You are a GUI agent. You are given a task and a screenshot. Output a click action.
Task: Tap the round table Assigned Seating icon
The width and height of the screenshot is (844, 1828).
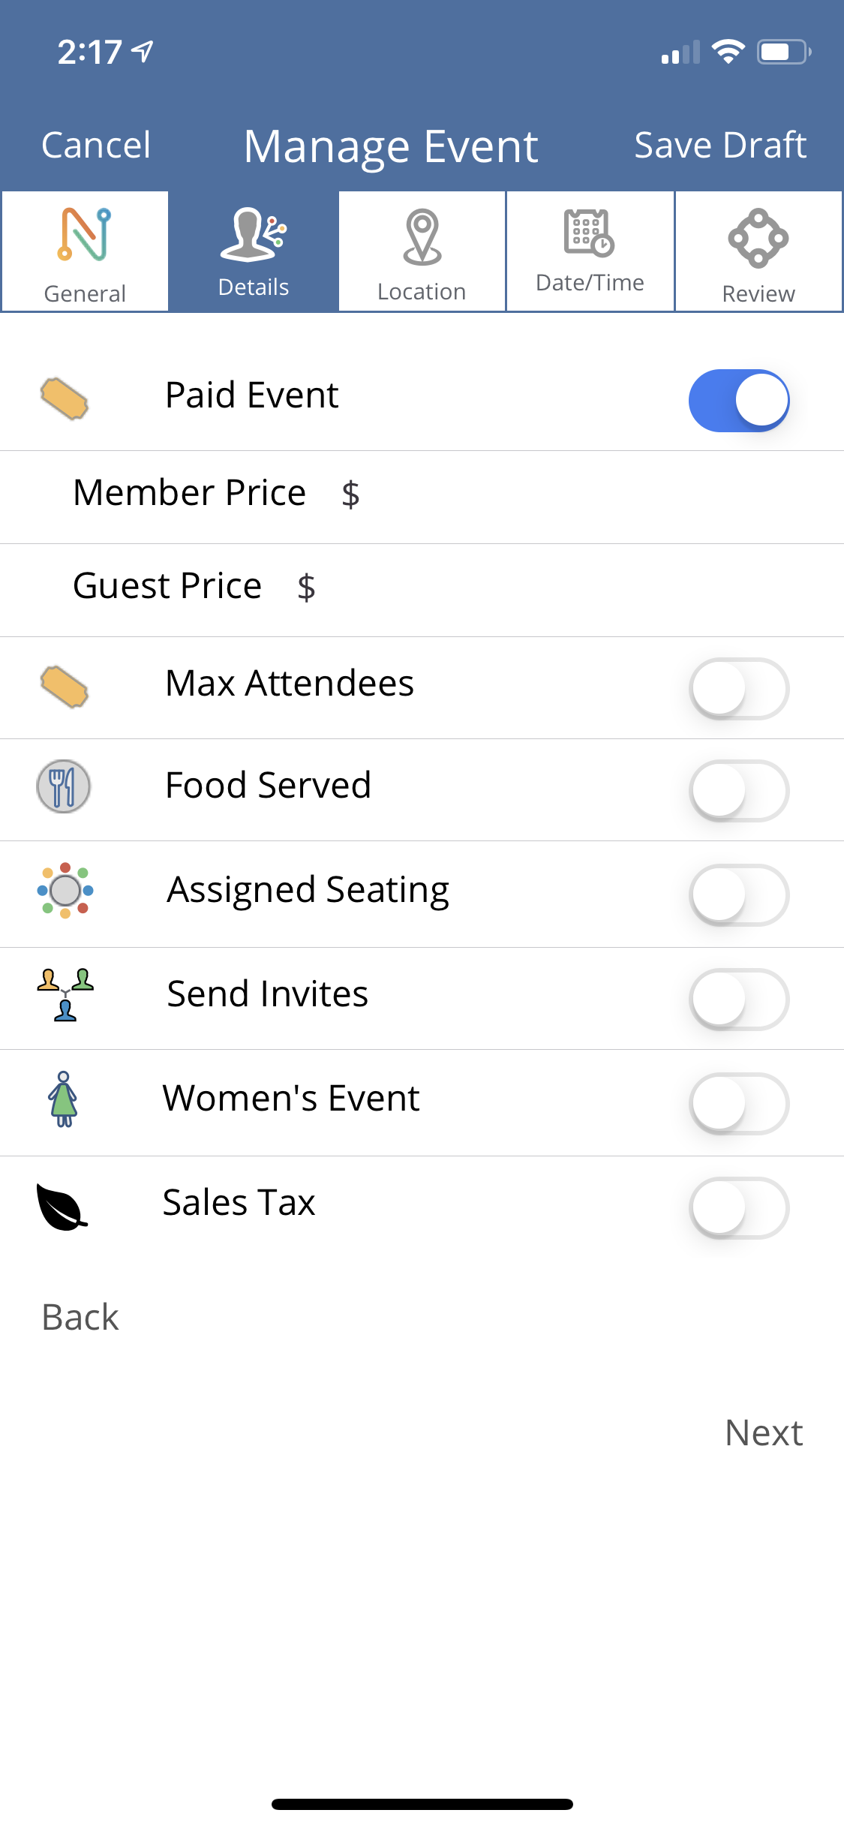[65, 891]
